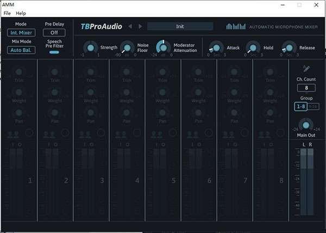Toggle the round button on channel 5
The image size is (326, 233).
tap(173, 133)
